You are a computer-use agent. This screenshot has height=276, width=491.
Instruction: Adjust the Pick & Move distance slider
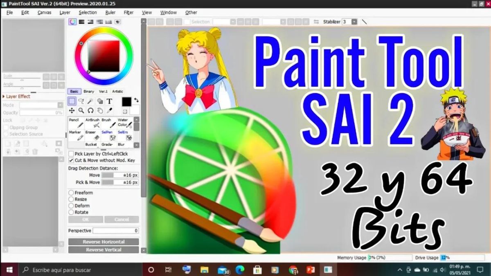click(120, 182)
